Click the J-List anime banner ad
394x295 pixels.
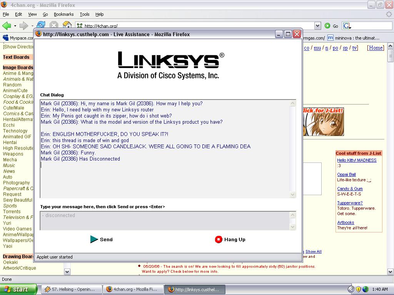coord(323,122)
